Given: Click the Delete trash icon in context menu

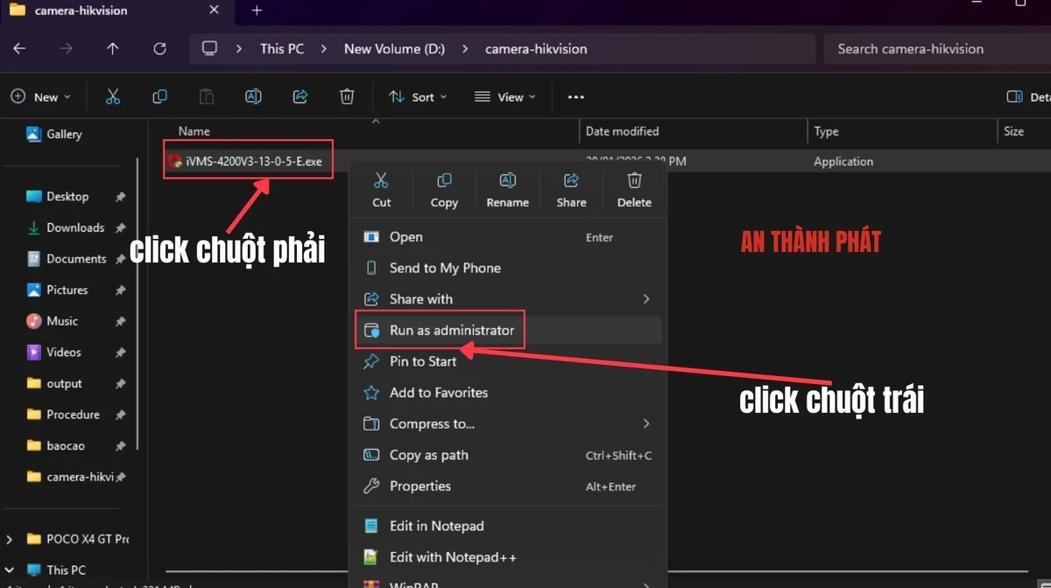Looking at the screenshot, I should click(634, 181).
